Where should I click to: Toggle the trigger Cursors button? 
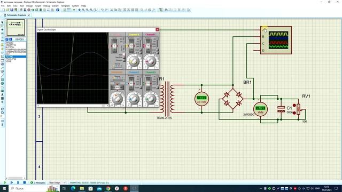click(x=123, y=60)
